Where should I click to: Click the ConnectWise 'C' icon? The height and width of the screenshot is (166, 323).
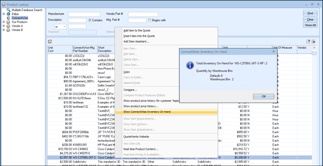click(x=8, y=18)
